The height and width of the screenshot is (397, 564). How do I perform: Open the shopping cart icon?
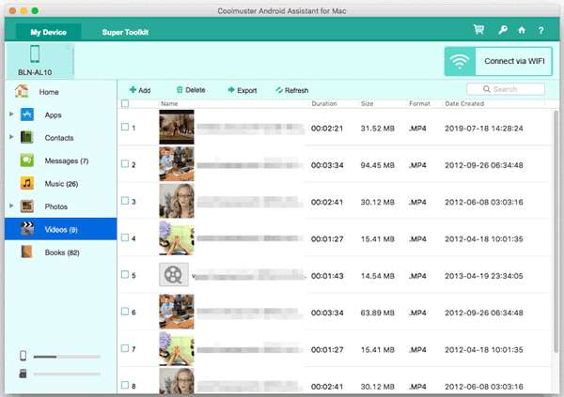478,30
